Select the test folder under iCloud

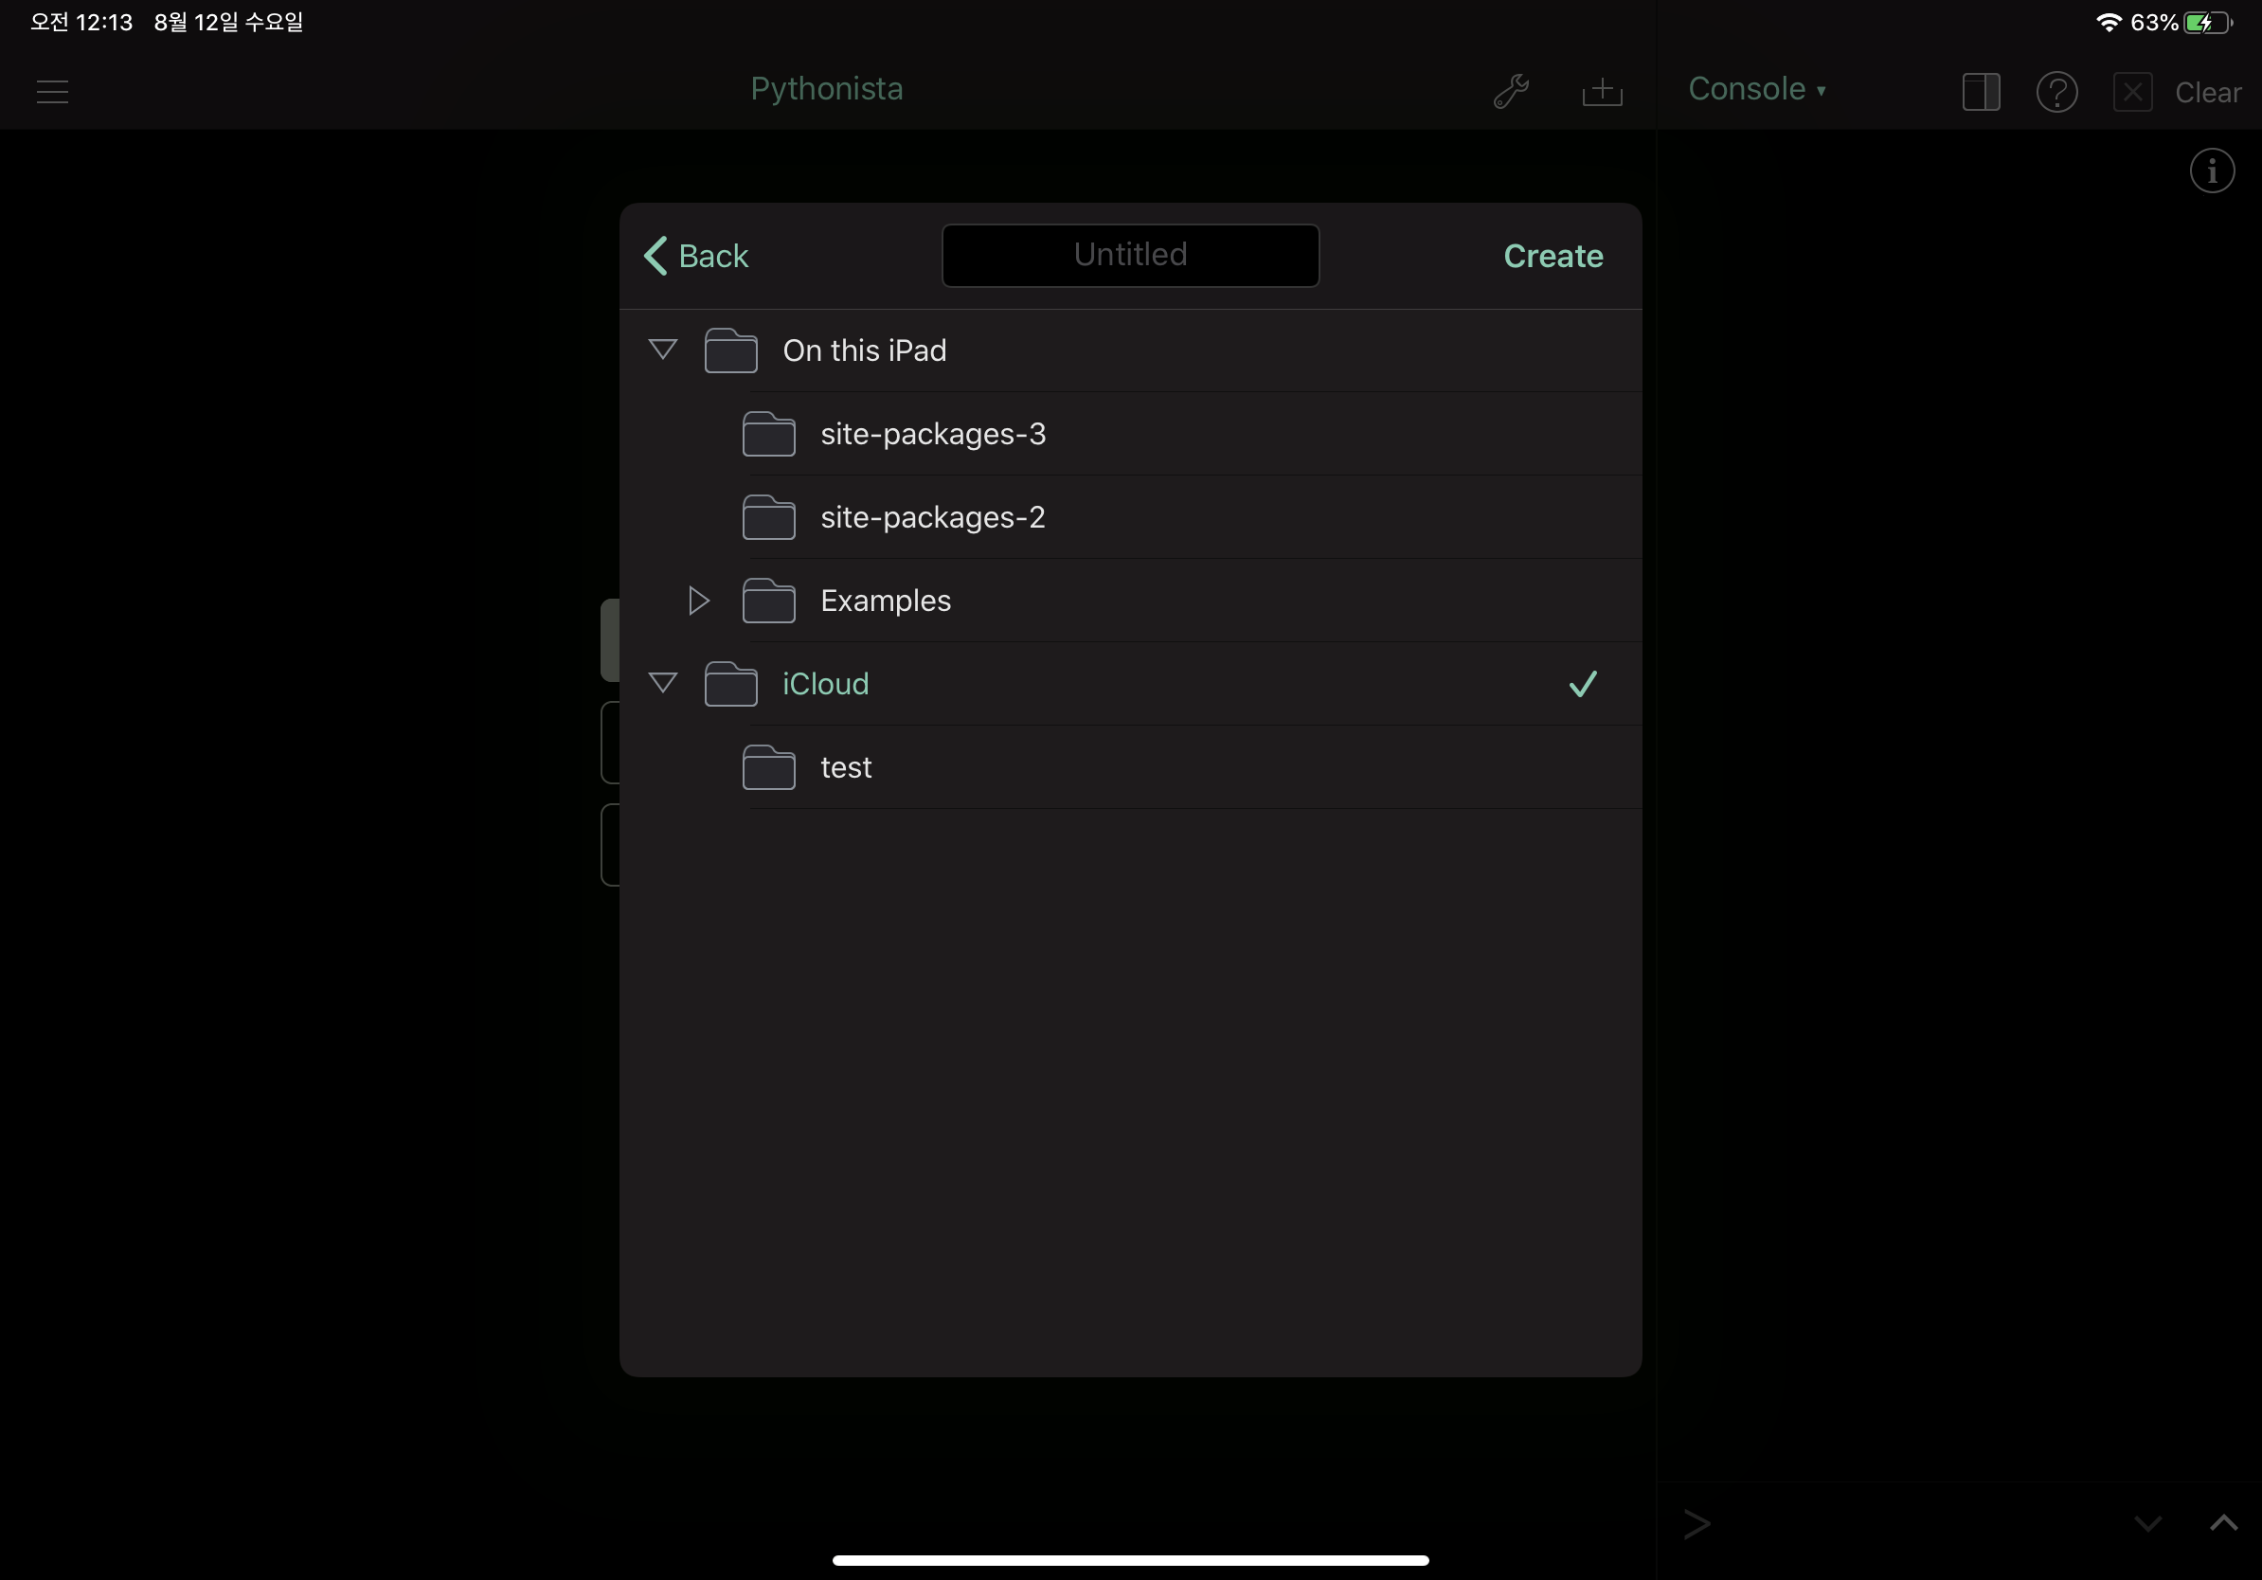pos(845,767)
